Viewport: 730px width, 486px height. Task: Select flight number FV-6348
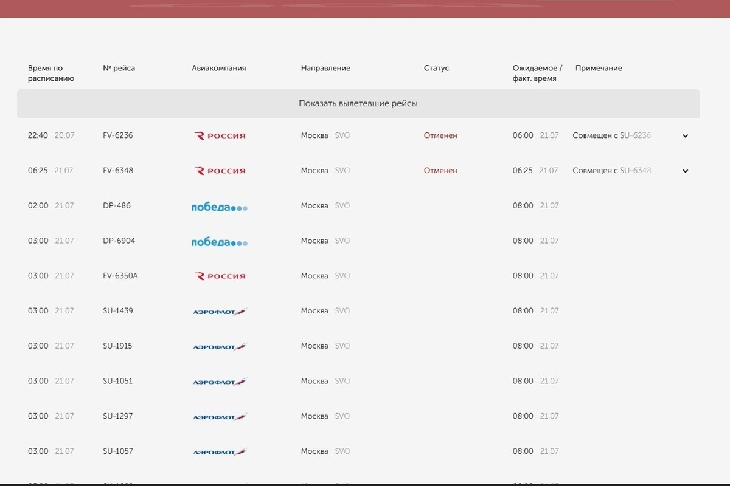[118, 171]
